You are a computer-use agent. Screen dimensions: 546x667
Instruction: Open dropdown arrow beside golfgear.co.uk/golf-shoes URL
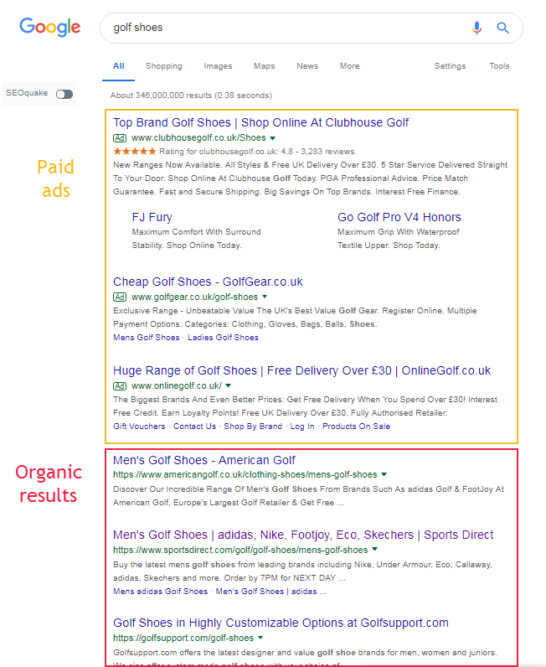pyautogui.click(x=265, y=297)
